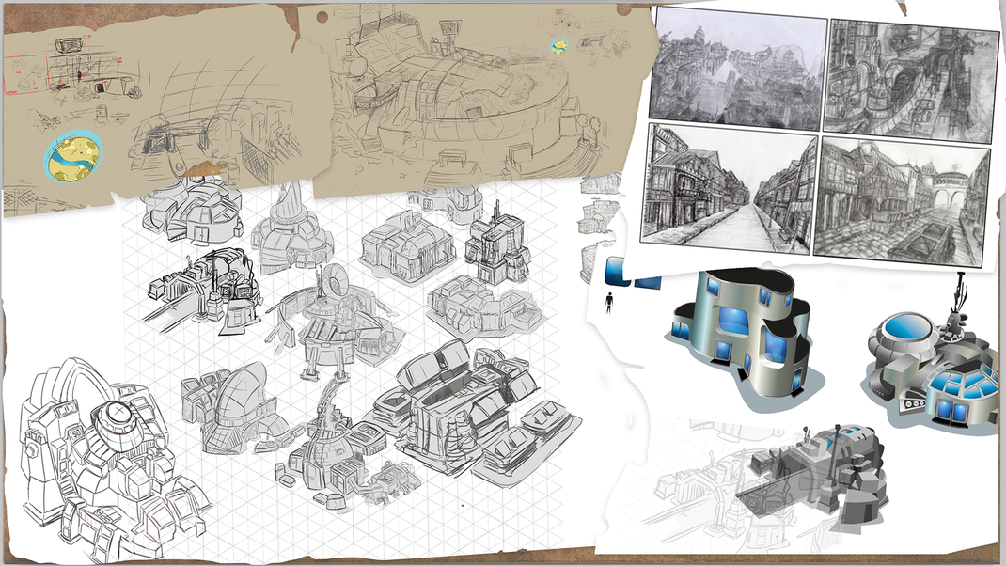Select the small black human silhouette figure
Viewport: 1006px width, 566px height.
(609, 302)
